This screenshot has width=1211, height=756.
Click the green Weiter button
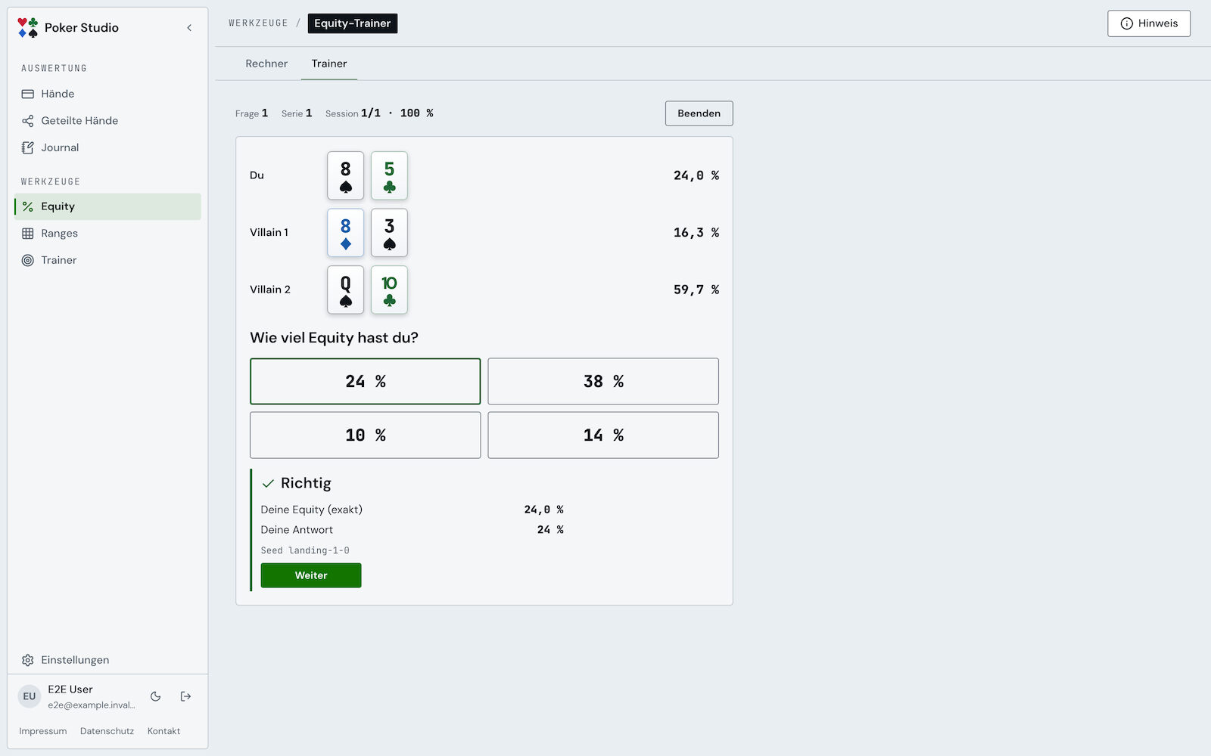pyautogui.click(x=311, y=575)
